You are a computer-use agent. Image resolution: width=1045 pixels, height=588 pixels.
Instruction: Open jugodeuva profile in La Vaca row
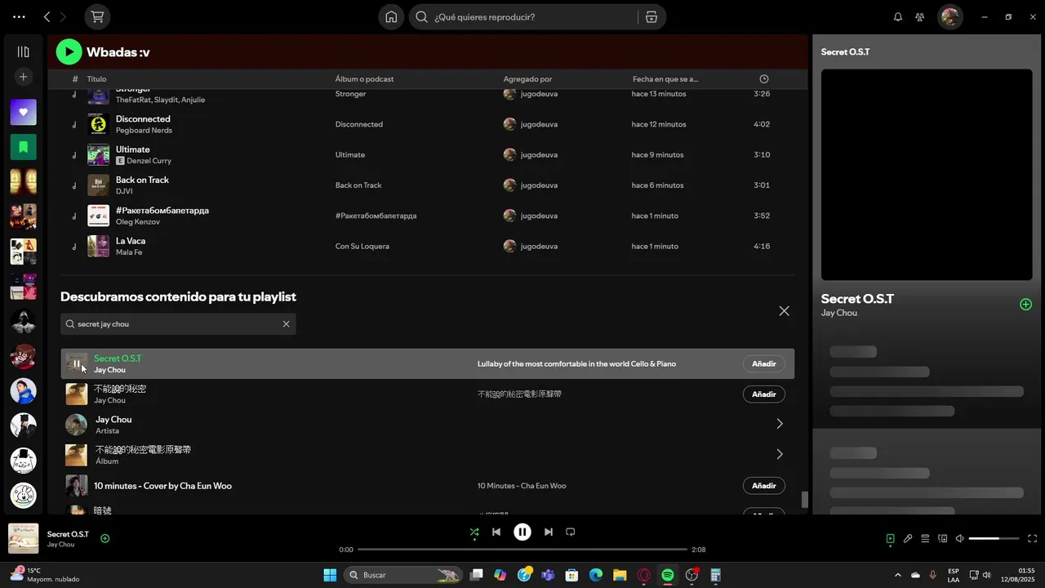539,247
